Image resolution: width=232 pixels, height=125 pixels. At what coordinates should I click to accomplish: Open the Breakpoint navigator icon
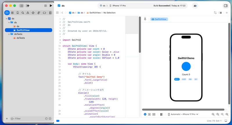coord(44,13)
